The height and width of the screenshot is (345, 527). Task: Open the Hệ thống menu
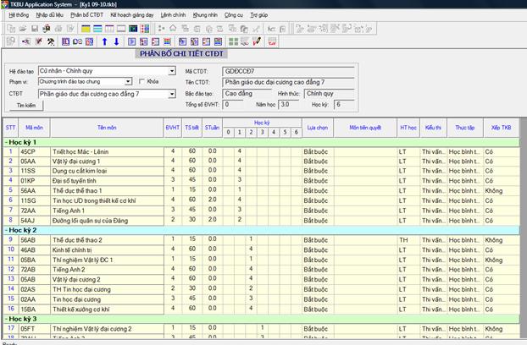[x=18, y=15]
